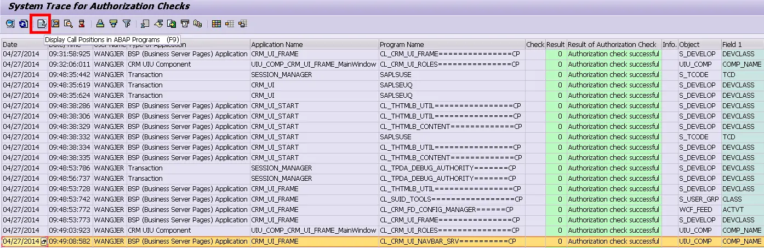Click the Object column header
Screen dimensions: 764x248
699,44
